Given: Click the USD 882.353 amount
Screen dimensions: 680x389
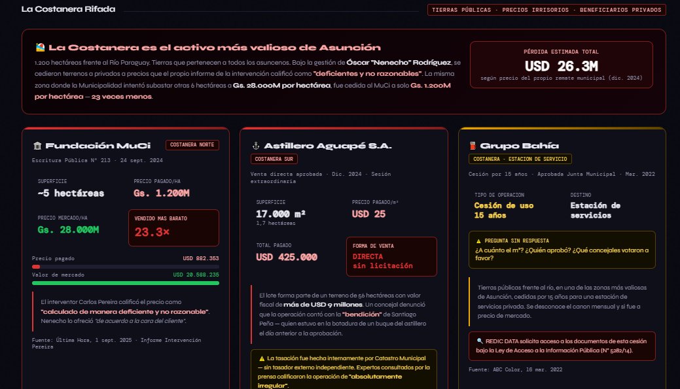Looking at the screenshot, I should [x=201, y=258].
